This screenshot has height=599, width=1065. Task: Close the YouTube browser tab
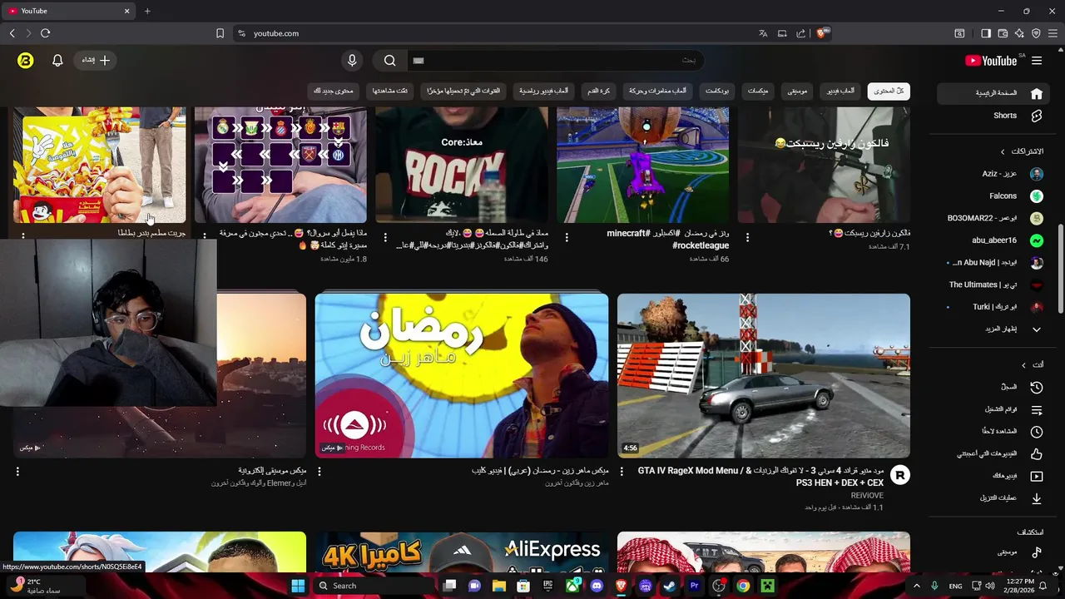[126, 11]
